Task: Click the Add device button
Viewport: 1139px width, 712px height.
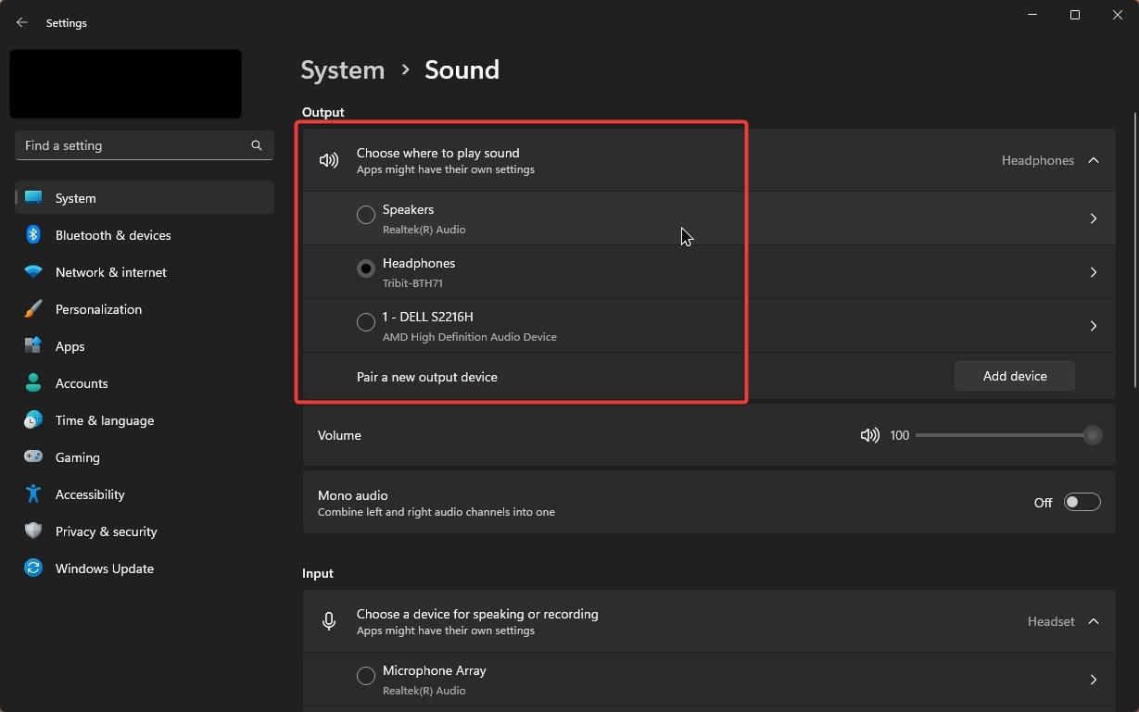Action: point(1014,376)
